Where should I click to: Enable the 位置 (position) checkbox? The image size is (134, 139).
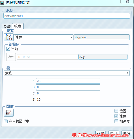click(x=116, y=111)
